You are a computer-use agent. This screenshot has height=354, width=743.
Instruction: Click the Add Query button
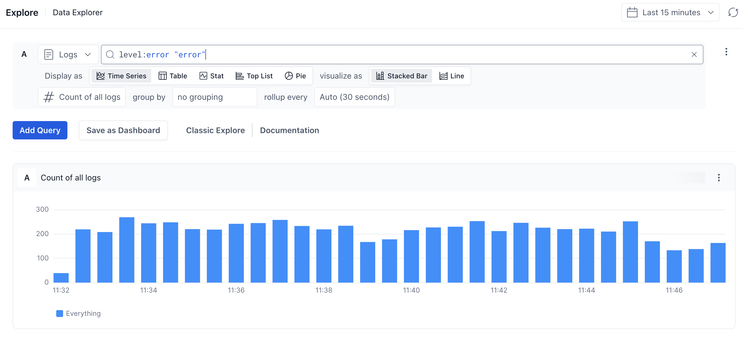point(40,131)
